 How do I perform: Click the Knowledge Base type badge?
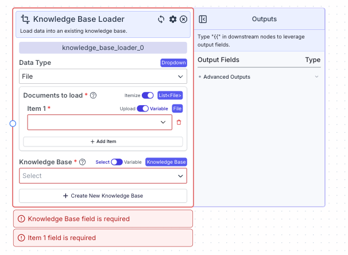(x=166, y=162)
